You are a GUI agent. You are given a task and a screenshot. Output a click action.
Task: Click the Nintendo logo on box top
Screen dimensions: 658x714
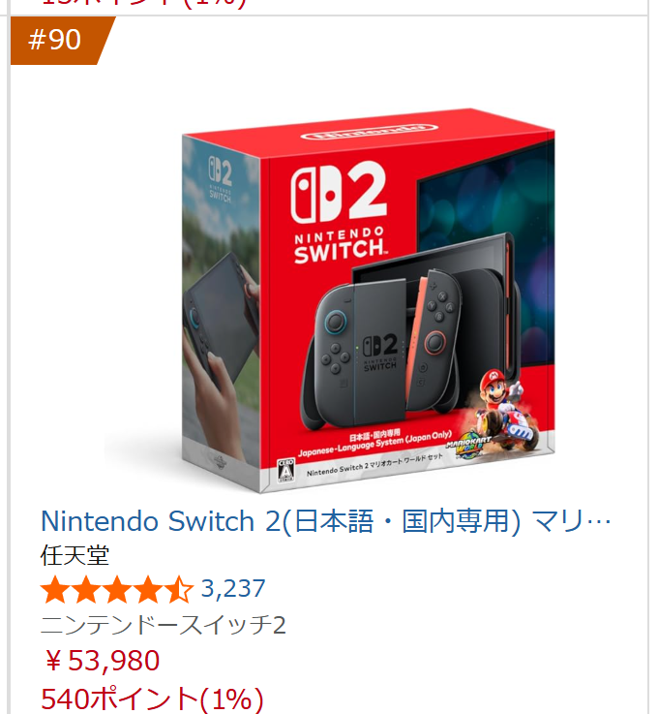tap(369, 133)
